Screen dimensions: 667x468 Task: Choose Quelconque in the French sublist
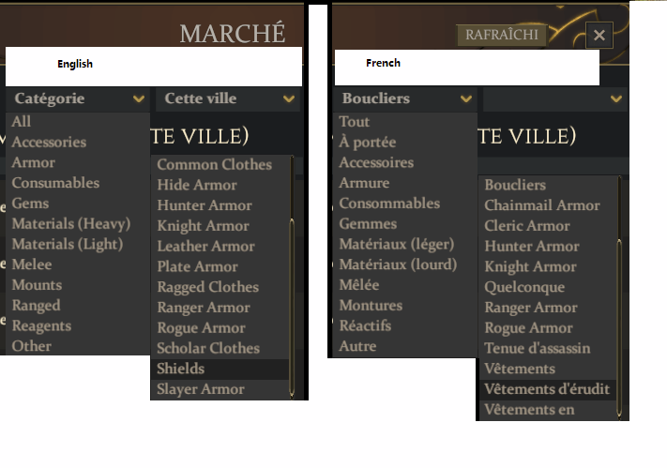click(x=524, y=287)
